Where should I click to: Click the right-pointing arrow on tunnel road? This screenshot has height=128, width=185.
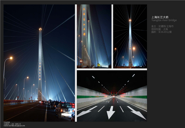point(137,112)
